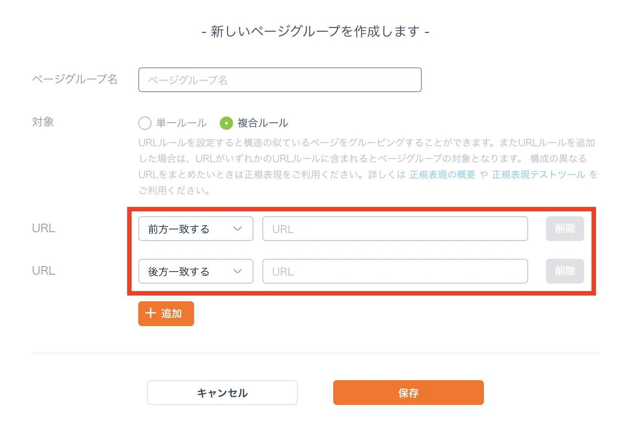Focus the ページグループ名 text field
The width and height of the screenshot is (631, 428).
tap(280, 80)
